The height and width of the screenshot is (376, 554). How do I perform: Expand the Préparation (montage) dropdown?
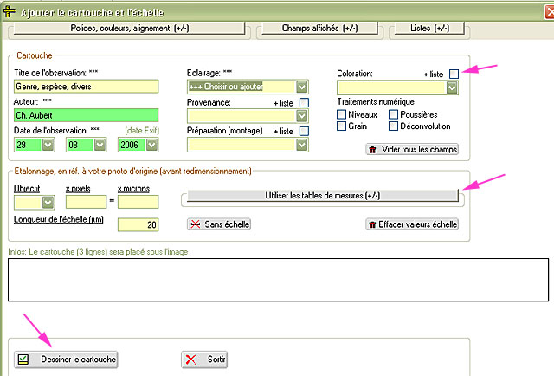click(302, 145)
